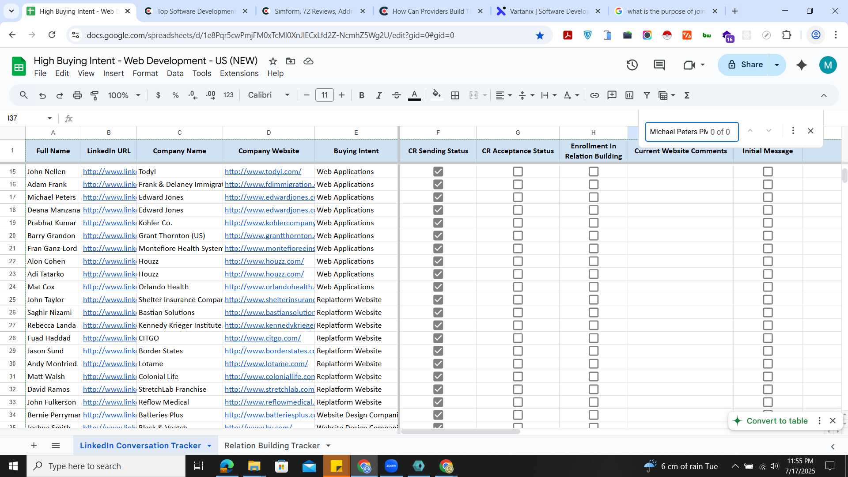
Task: Insert chart from toolbar
Action: click(x=629, y=95)
